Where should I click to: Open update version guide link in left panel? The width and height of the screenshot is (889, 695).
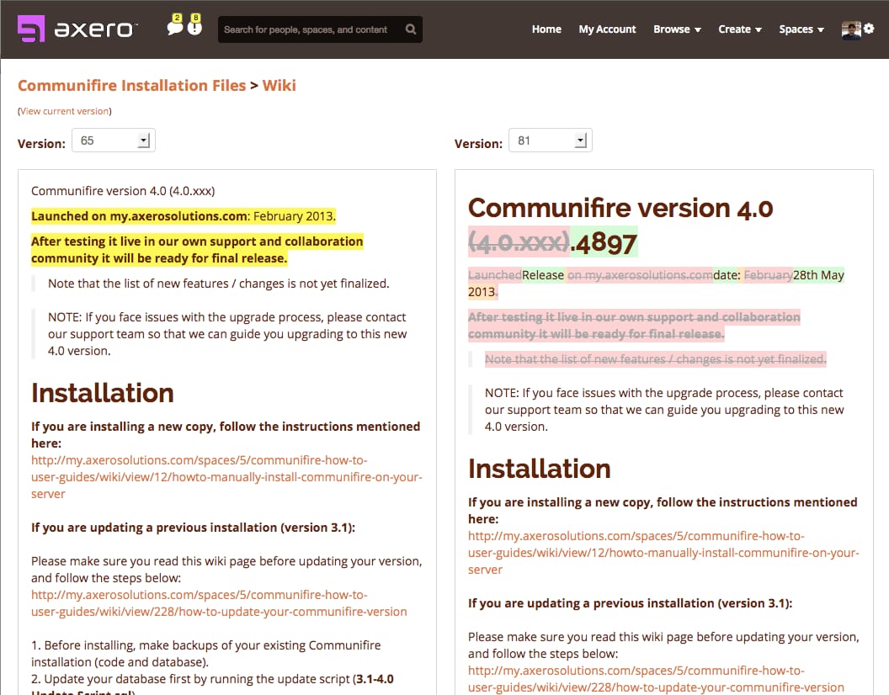219,603
